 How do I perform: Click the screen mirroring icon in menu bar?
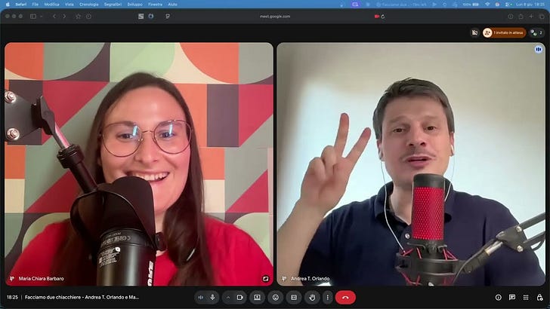pos(355,5)
